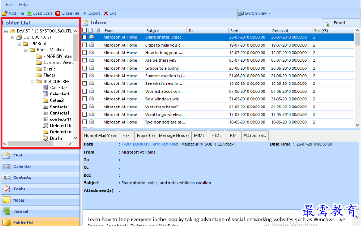361x226 pixels.
Task: Check the box for 'Summer vacation is j...' email
Action: (x=84, y=76)
